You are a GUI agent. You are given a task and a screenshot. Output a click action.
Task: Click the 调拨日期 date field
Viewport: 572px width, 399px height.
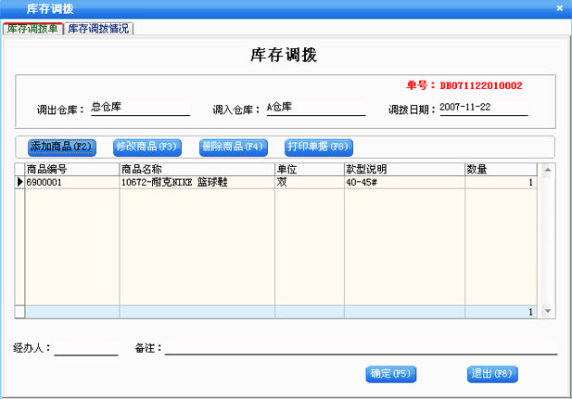tap(482, 108)
